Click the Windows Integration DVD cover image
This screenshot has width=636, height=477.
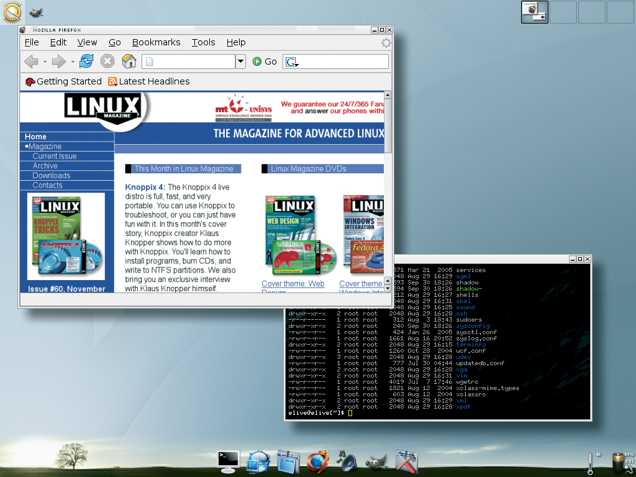click(363, 234)
